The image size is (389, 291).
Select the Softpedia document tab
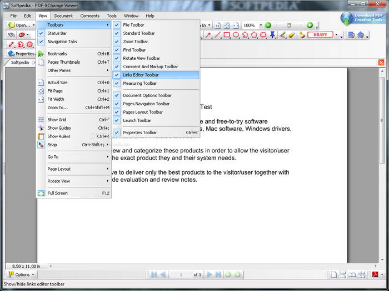(20, 62)
